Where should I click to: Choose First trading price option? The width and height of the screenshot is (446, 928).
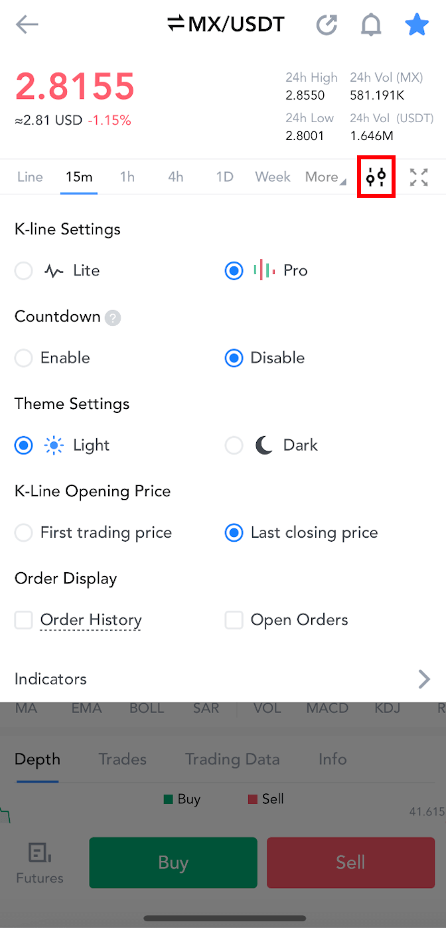tap(24, 533)
